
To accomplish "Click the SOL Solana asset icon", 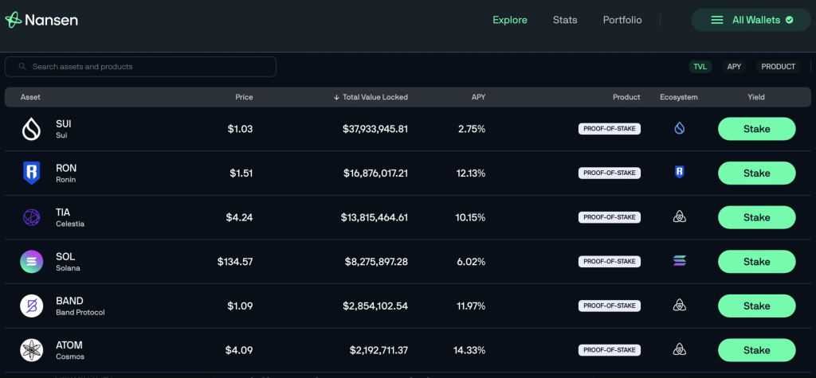I will [x=31, y=262].
